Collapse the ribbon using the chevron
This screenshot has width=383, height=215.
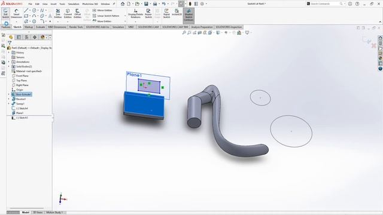[380, 22]
